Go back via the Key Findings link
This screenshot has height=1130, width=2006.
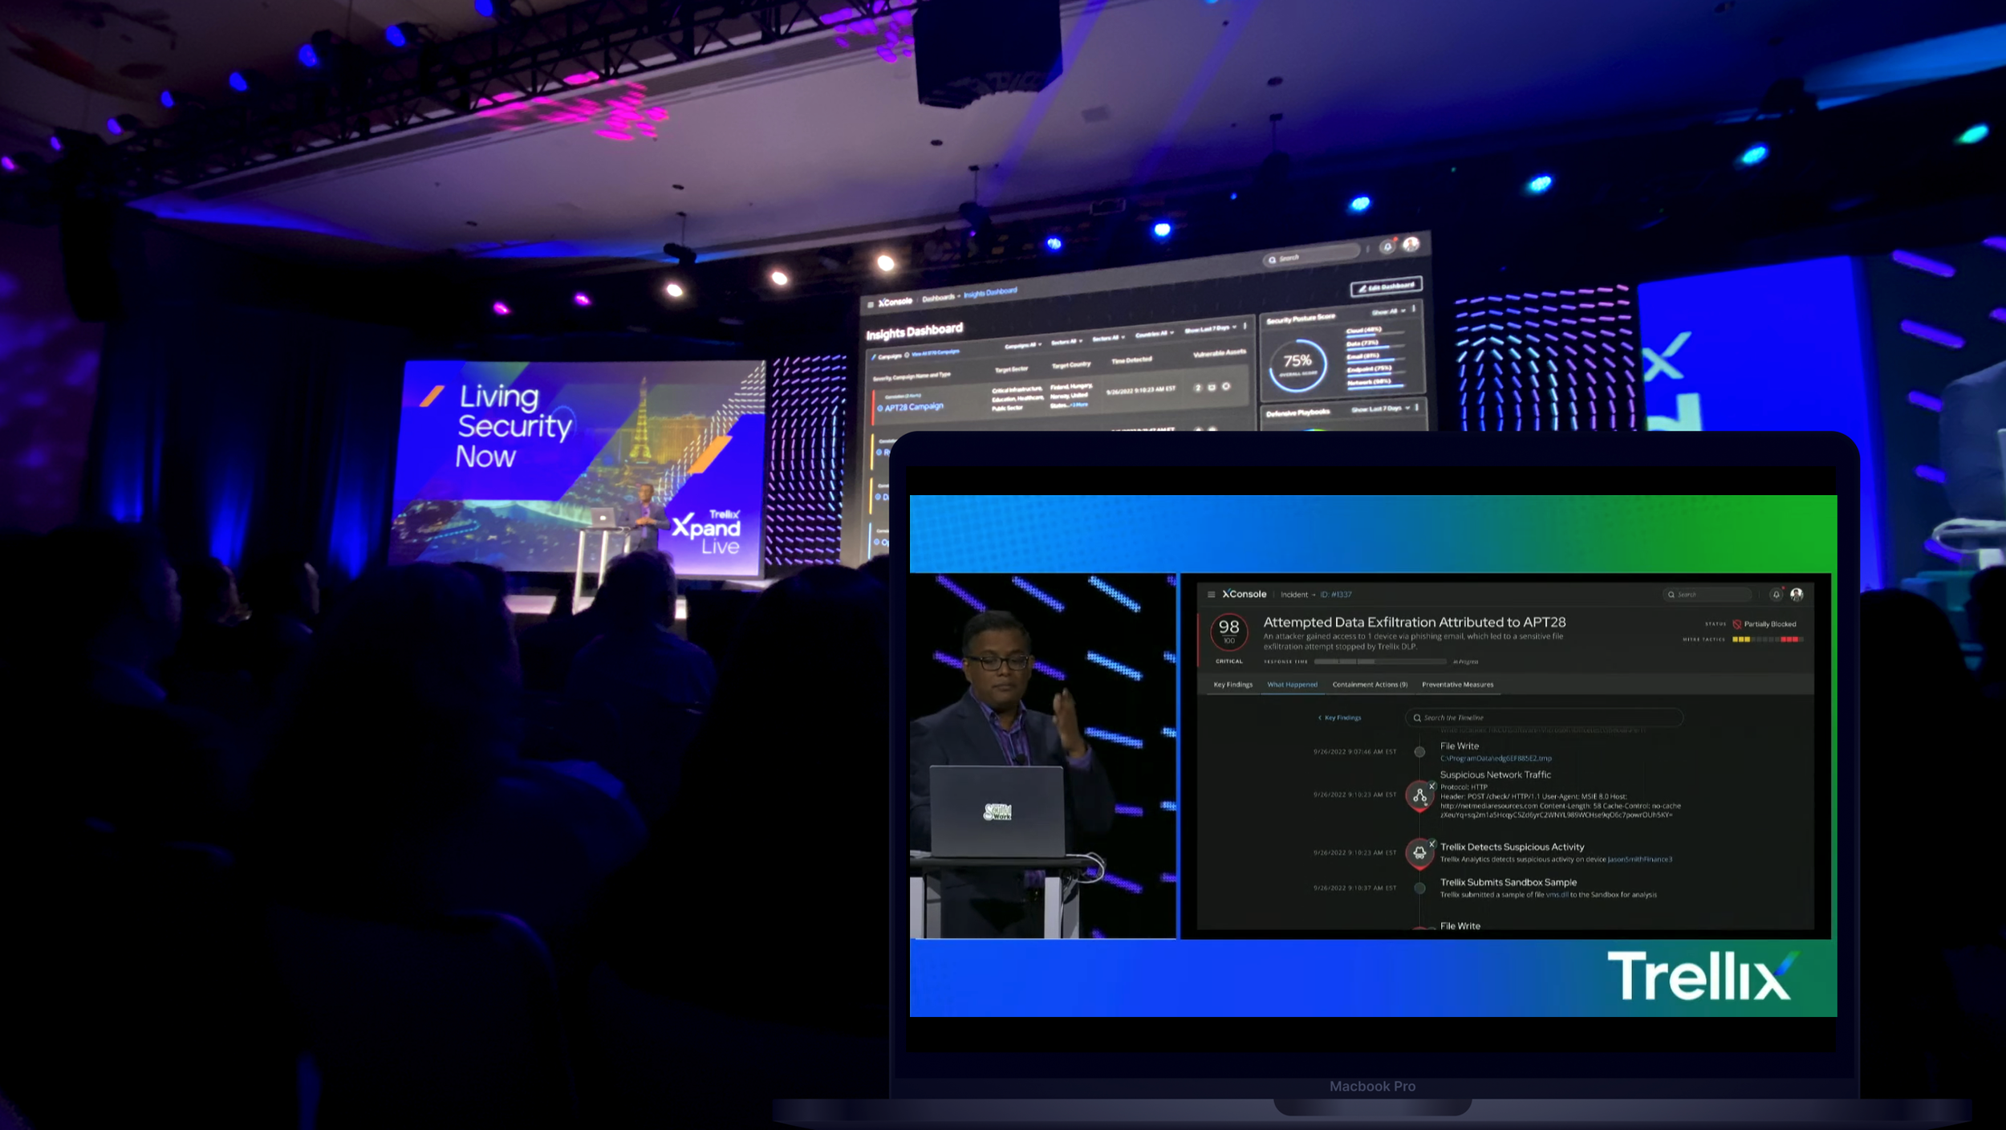click(1341, 718)
